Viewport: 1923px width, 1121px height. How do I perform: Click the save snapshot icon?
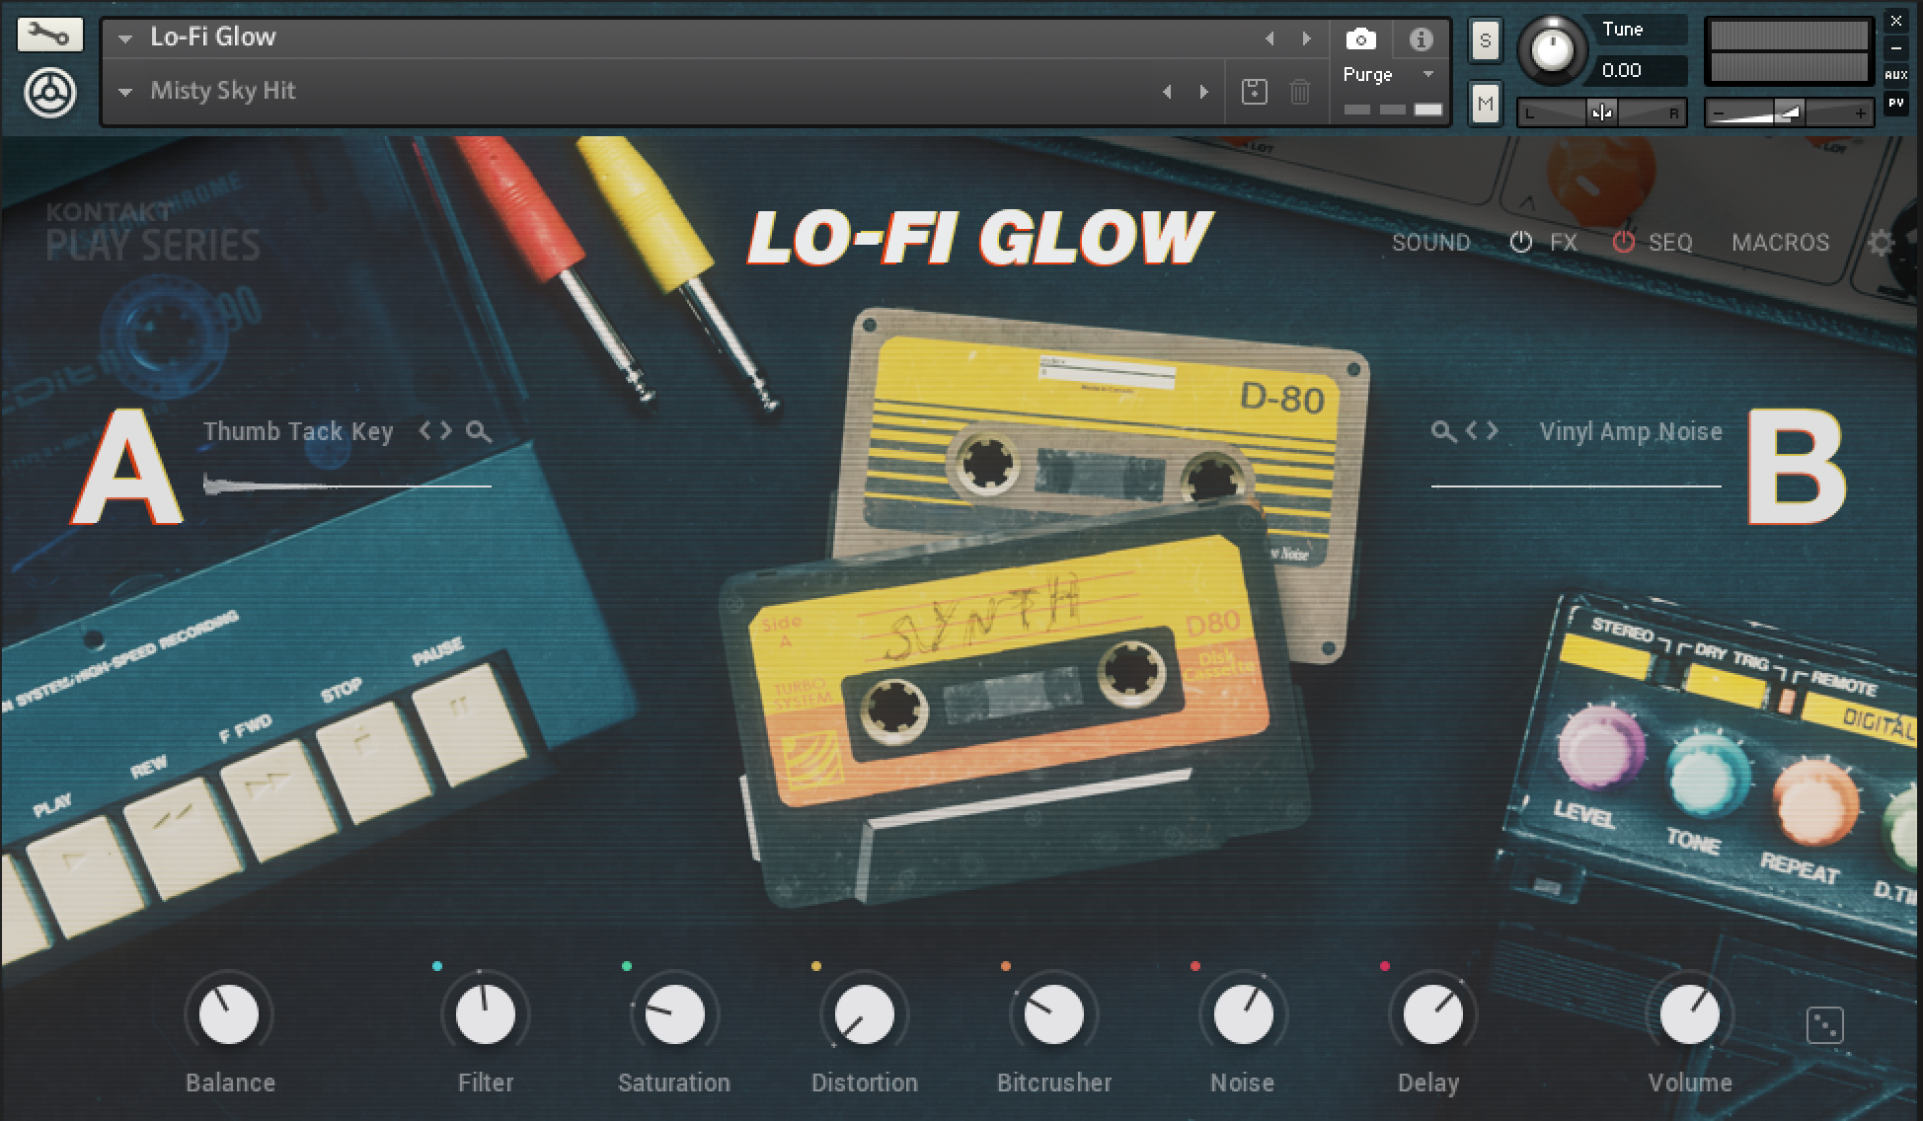coord(1254,91)
